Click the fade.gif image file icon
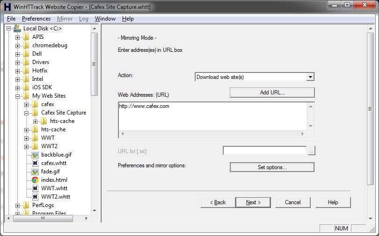379x236 pixels. 35,172
